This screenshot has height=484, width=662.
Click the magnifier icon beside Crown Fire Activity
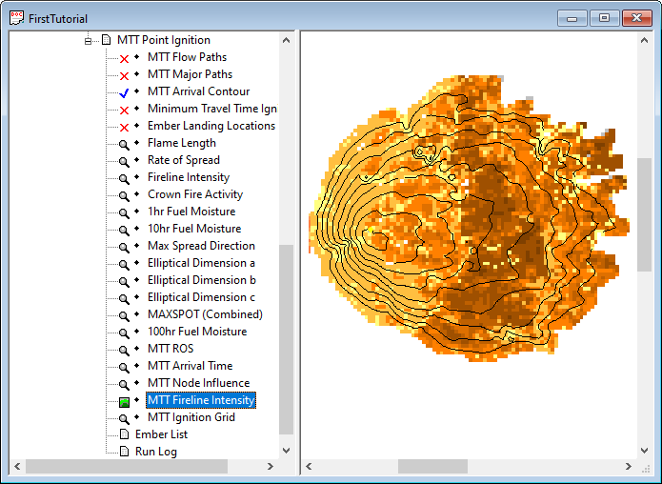click(x=124, y=195)
